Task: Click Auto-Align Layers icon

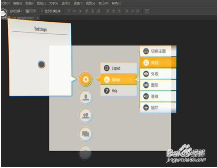Action: click(x=147, y=11)
